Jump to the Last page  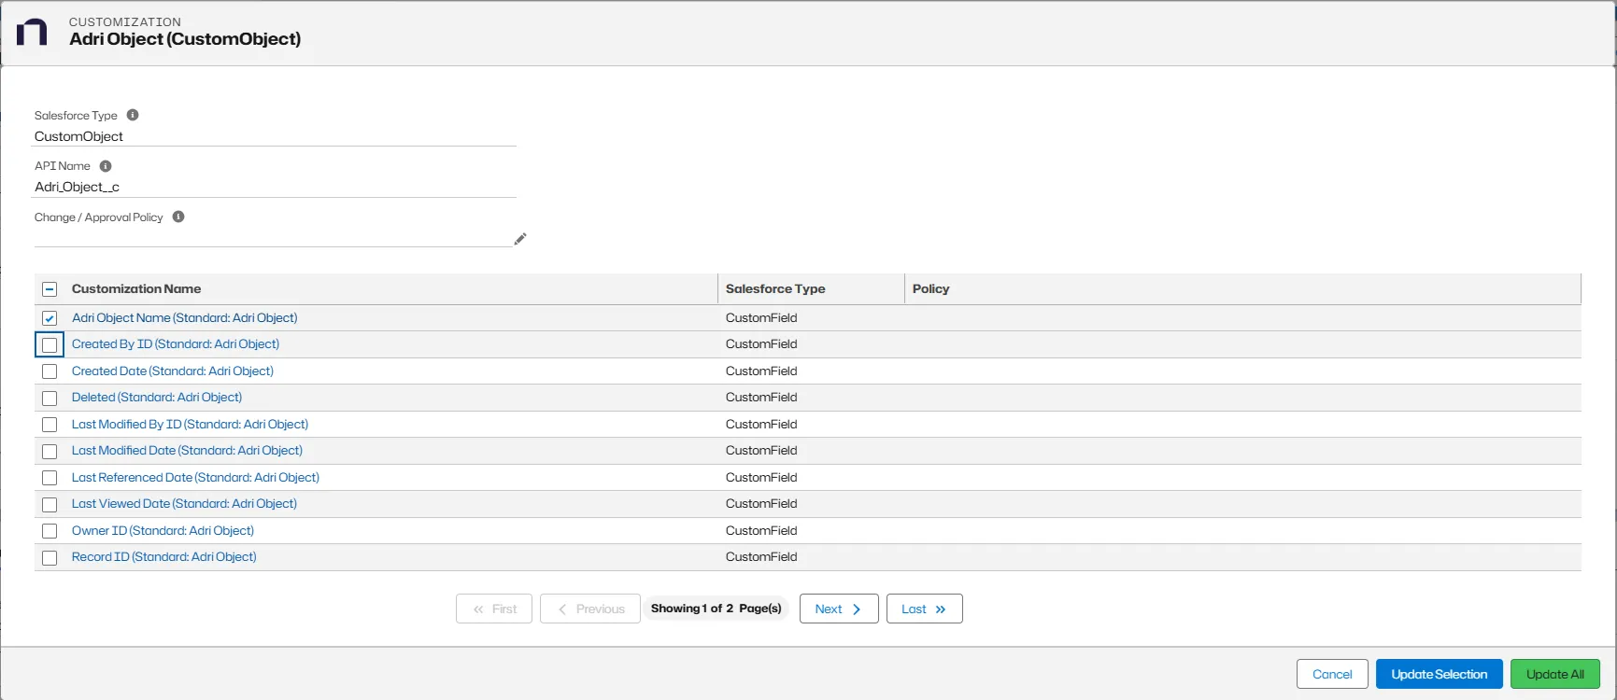(924, 609)
